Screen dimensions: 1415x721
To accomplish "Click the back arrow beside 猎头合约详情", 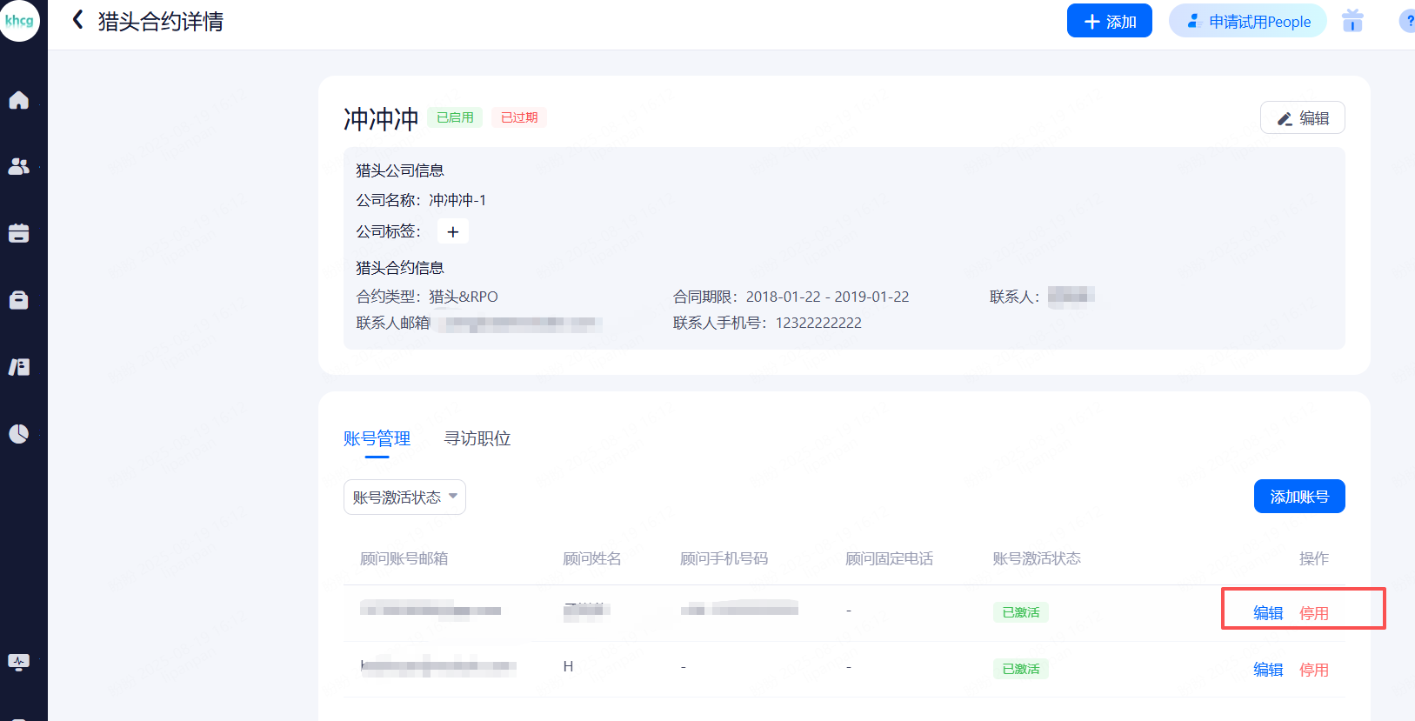I will tap(78, 20).
